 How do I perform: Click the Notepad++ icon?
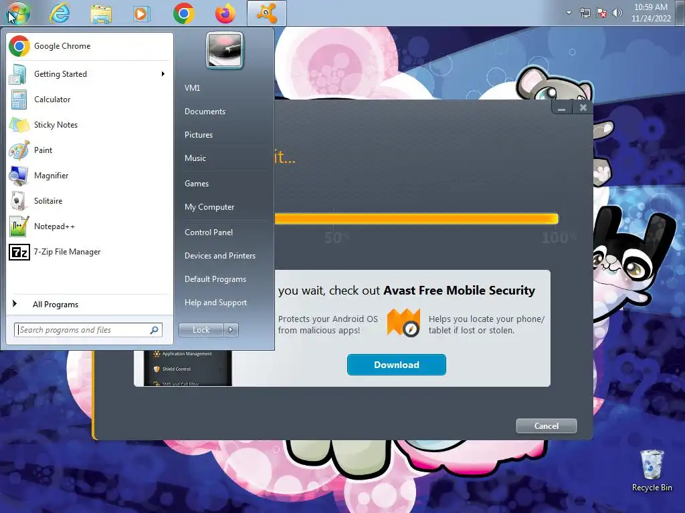(x=19, y=226)
